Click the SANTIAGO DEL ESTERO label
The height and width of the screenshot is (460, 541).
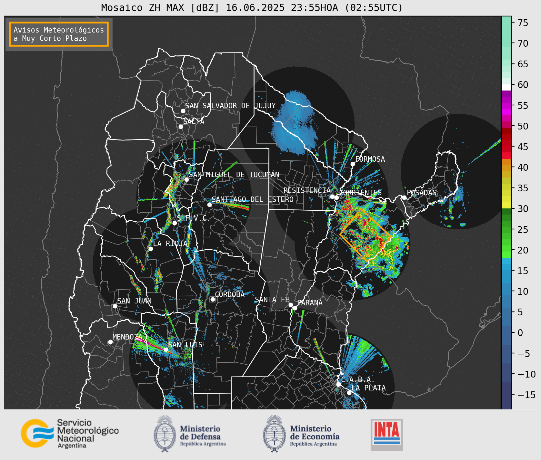click(253, 199)
